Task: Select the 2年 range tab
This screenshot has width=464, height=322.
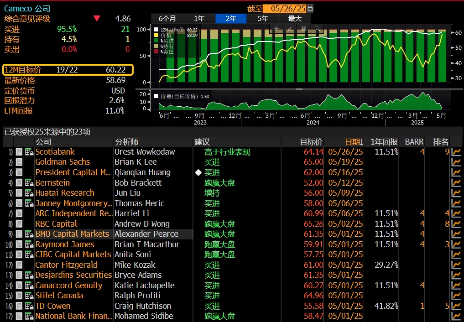Action: 231,19
